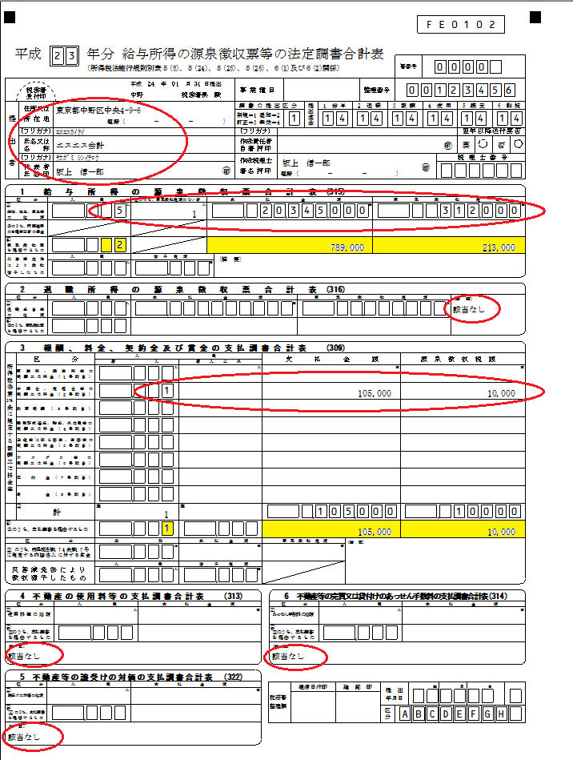
Task: Click the 14 box under 5 譲受
Action: click(473, 119)
